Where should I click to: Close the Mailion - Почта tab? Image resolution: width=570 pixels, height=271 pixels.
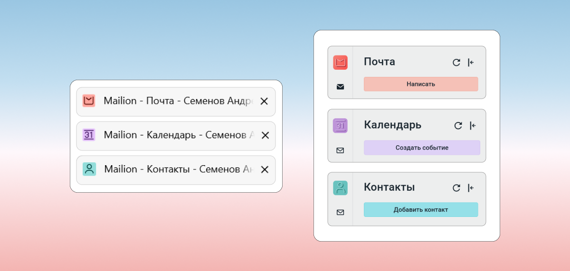point(265,101)
